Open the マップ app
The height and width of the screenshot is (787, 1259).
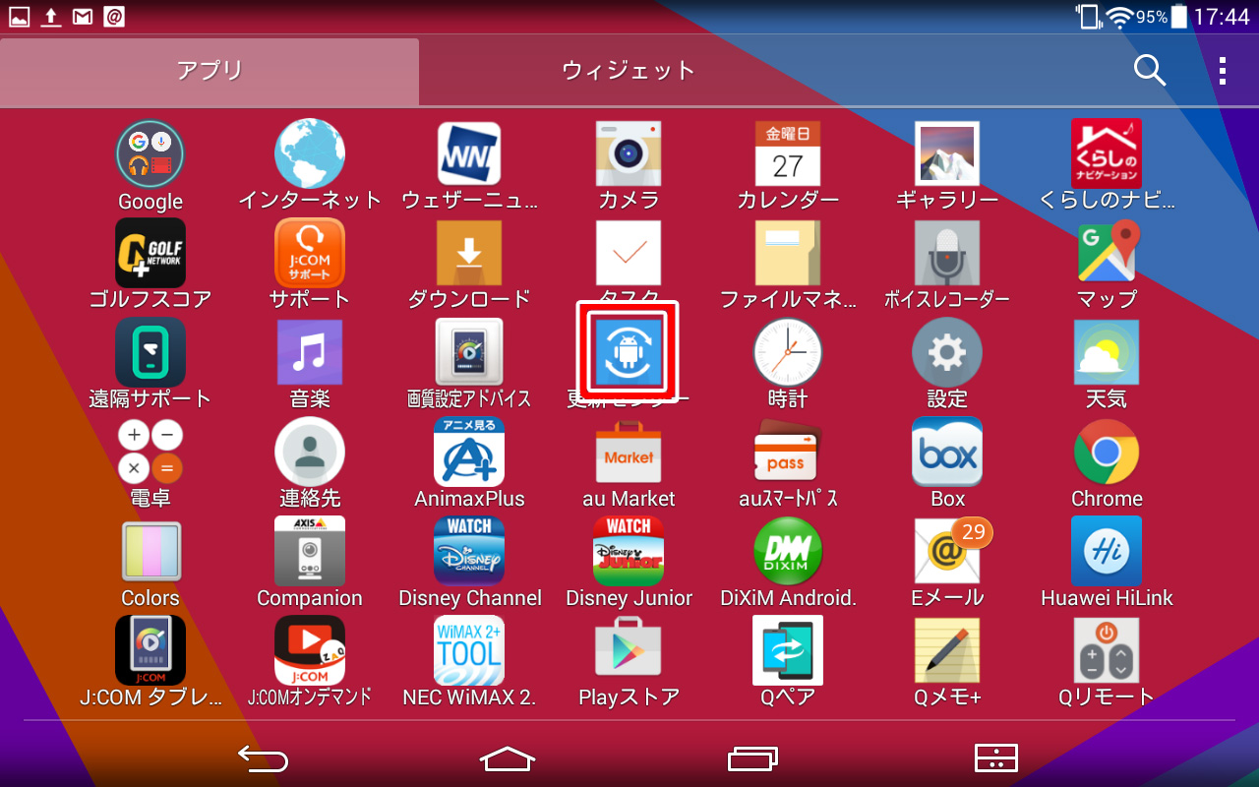coord(1107,253)
